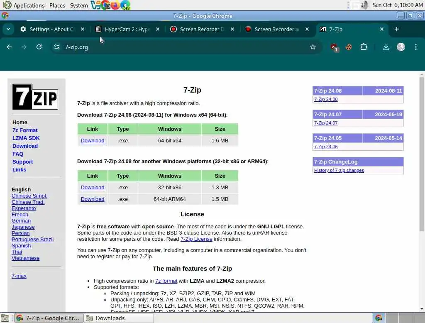
Task: Switch to Downloads window in taskbar
Action: pos(119,318)
